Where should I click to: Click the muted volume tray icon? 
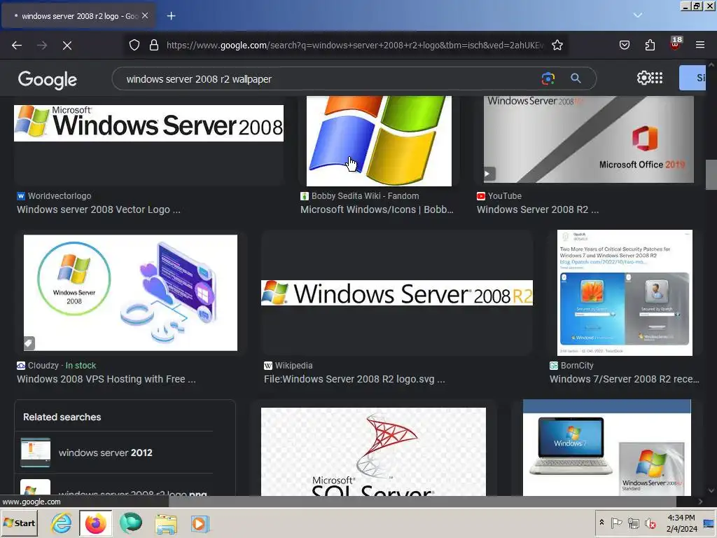650,523
